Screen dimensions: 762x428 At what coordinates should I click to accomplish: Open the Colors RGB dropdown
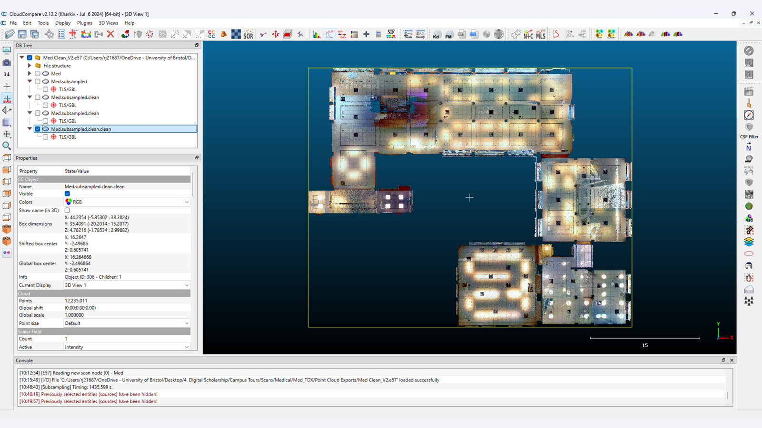pyautogui.click(x=127, y=202)
